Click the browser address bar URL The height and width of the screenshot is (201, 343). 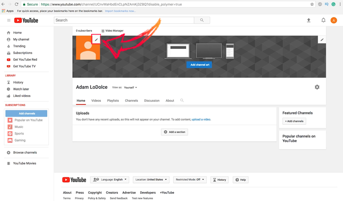click(111, 4)
